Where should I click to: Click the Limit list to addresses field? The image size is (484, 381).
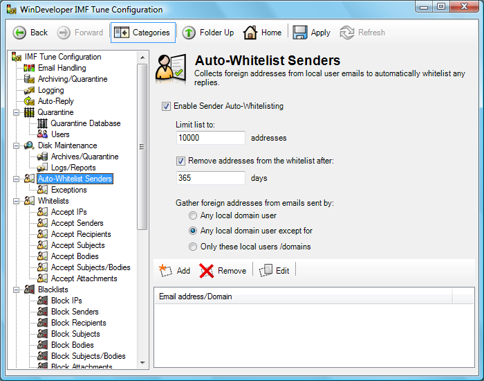coord(210,138)
